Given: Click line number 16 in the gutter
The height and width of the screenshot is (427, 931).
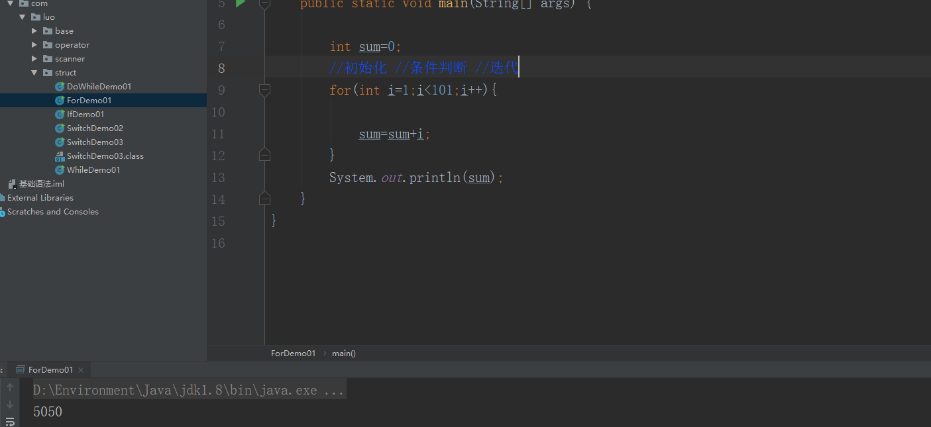Looking at the screenshot, I should tap(218, 243).
